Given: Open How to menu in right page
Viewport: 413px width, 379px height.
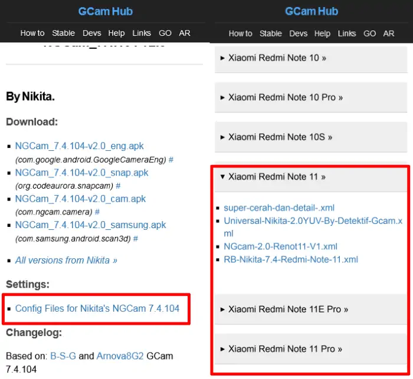Looking at the screenshot, I should pyautogui.click(x=241, y=34).
